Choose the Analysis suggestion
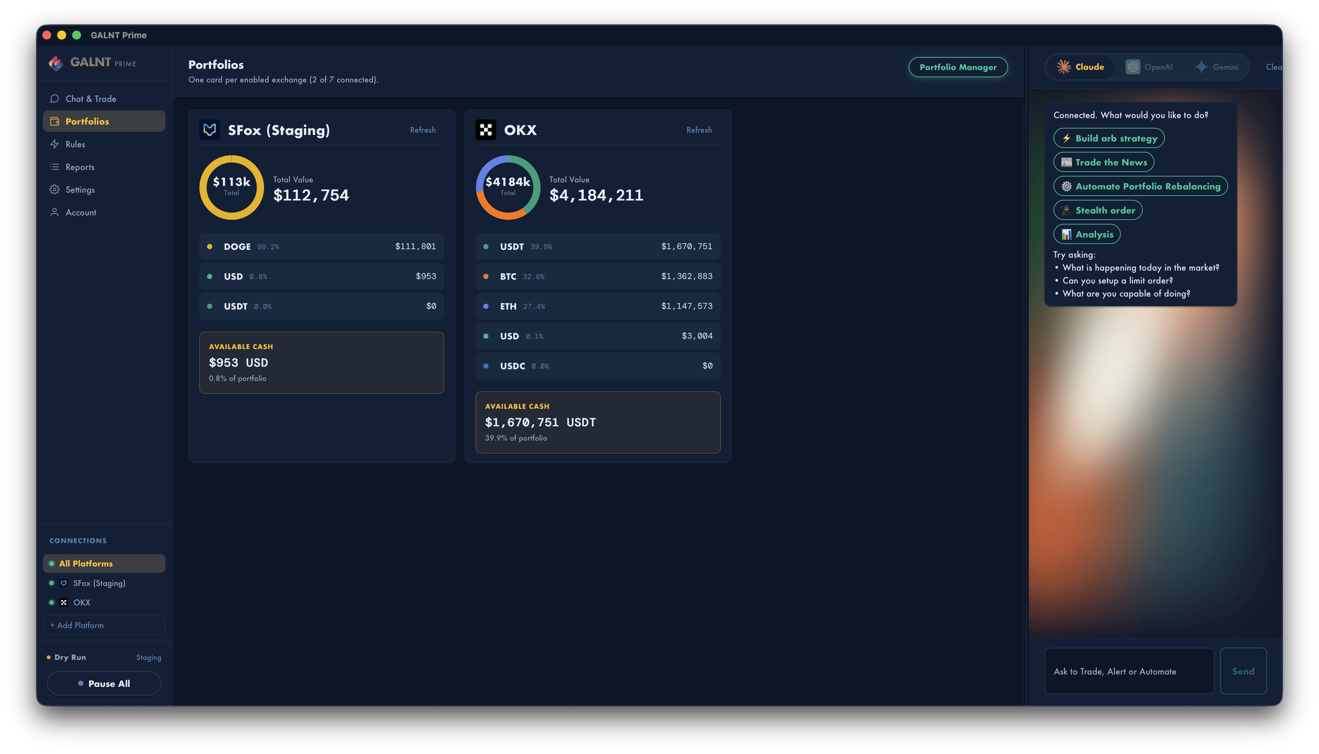This screenshot has width=1319, height=754. pos(1087,234)
